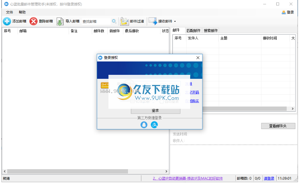Click the 查看邮件头 button
The height and width of the screenshot is (184, 299).
click(278, 126)
